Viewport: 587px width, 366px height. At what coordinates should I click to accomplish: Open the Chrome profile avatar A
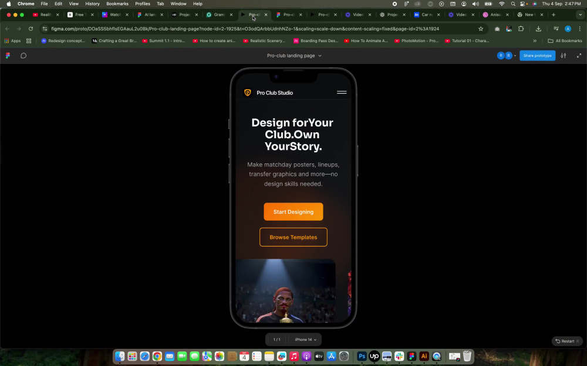[568, 29]
